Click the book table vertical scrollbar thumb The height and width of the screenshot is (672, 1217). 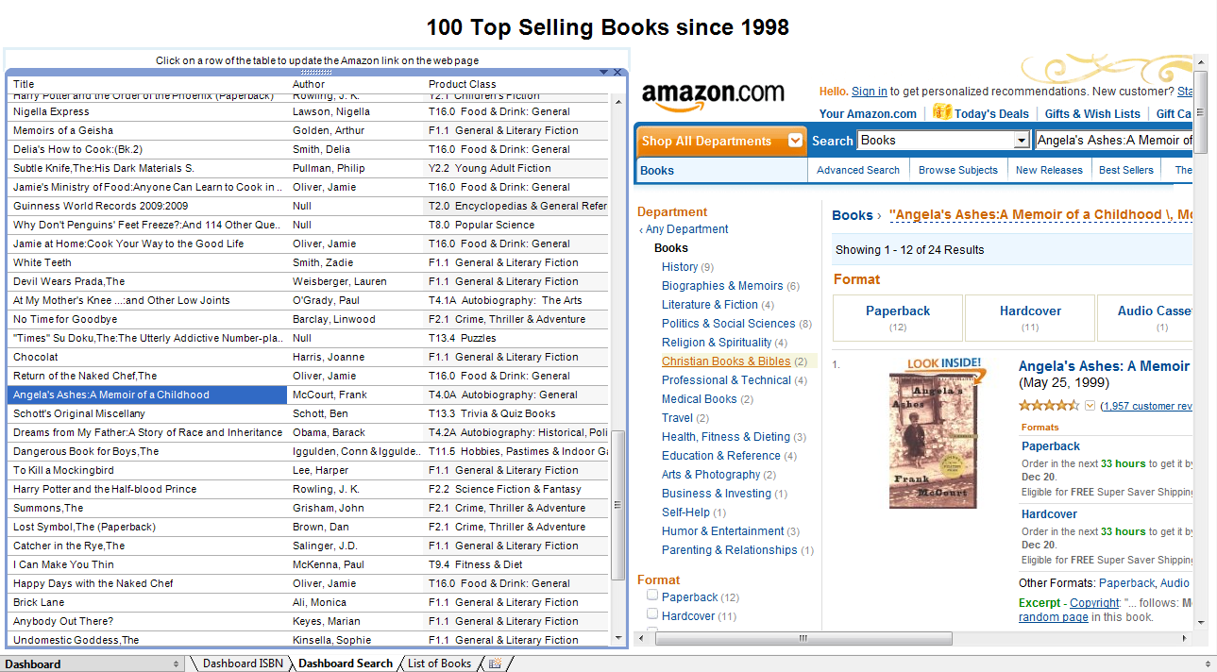[618, 505]
